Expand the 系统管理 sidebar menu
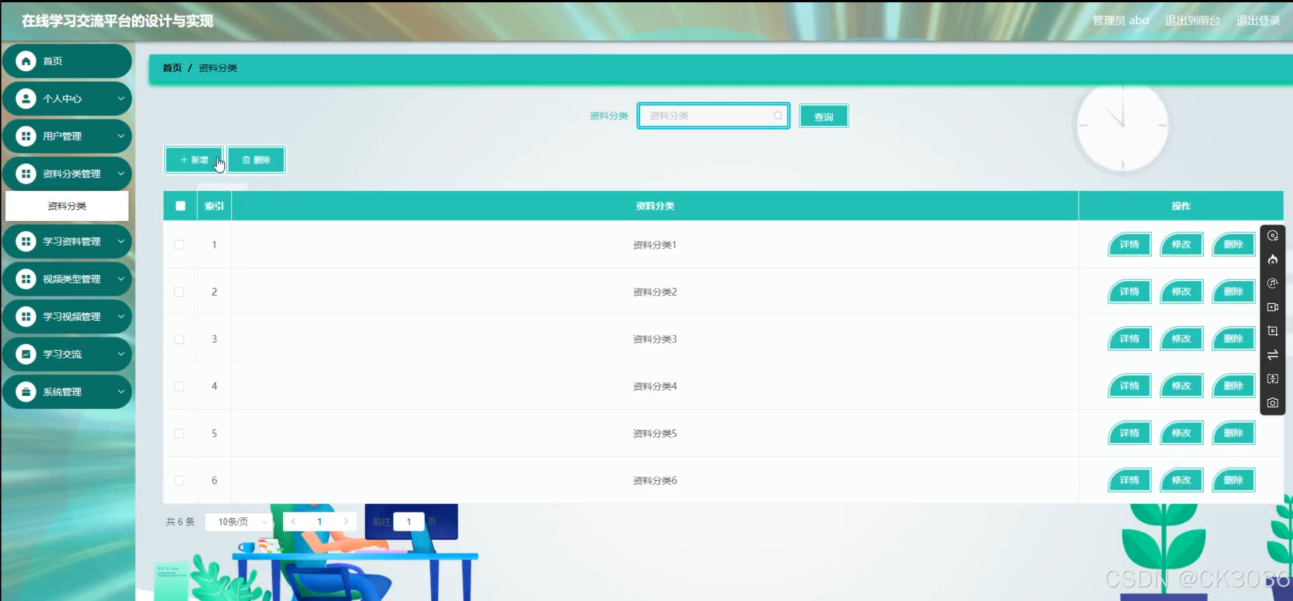Viewport: 1293px width, 601px height. tap(67, 392)
